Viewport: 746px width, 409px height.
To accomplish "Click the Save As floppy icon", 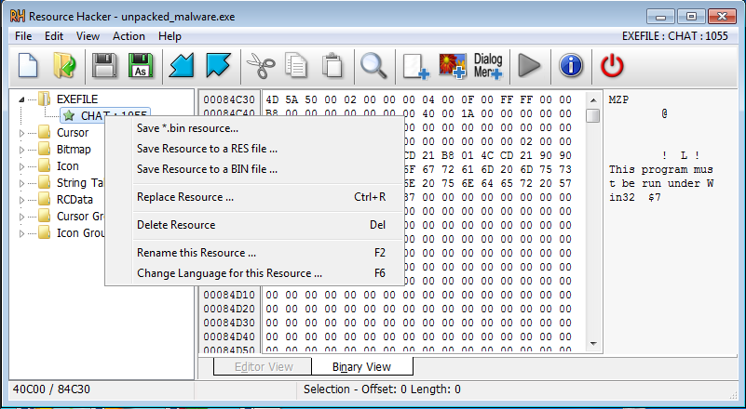I will 141,66.
